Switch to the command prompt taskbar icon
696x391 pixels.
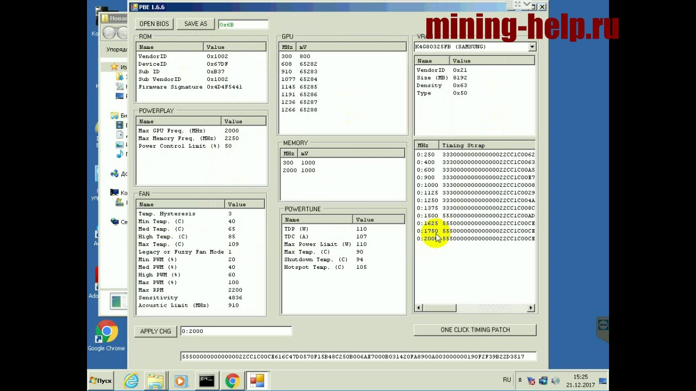(x=207, y=381)
